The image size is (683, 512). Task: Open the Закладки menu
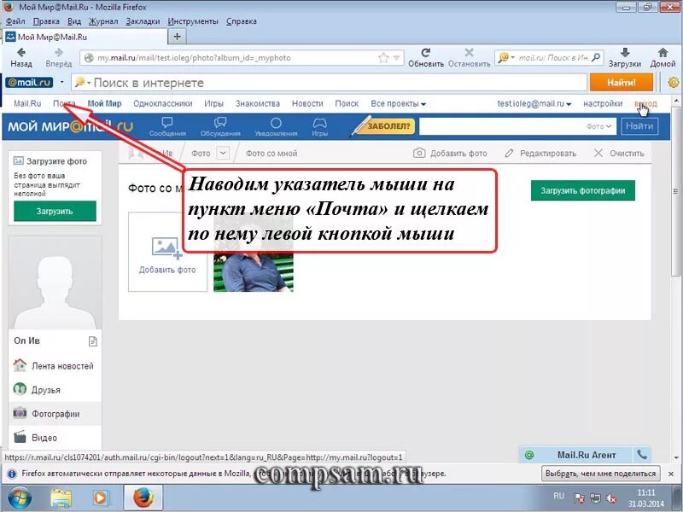pos(143,21)
